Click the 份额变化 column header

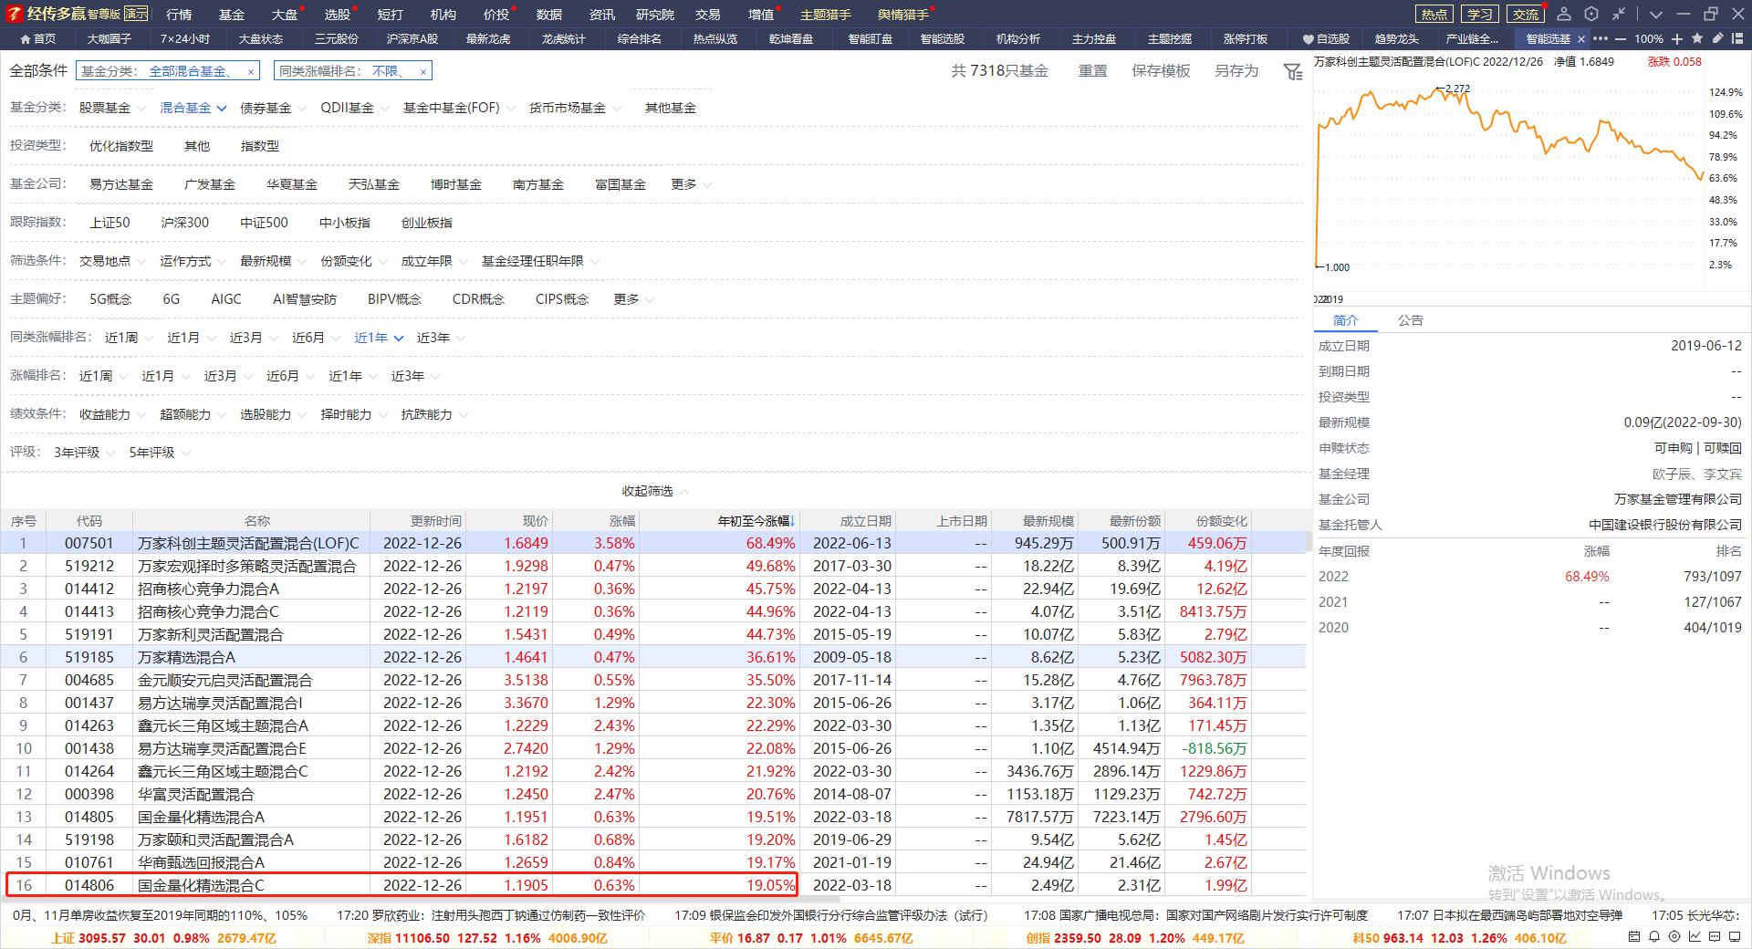point(1221,521)
